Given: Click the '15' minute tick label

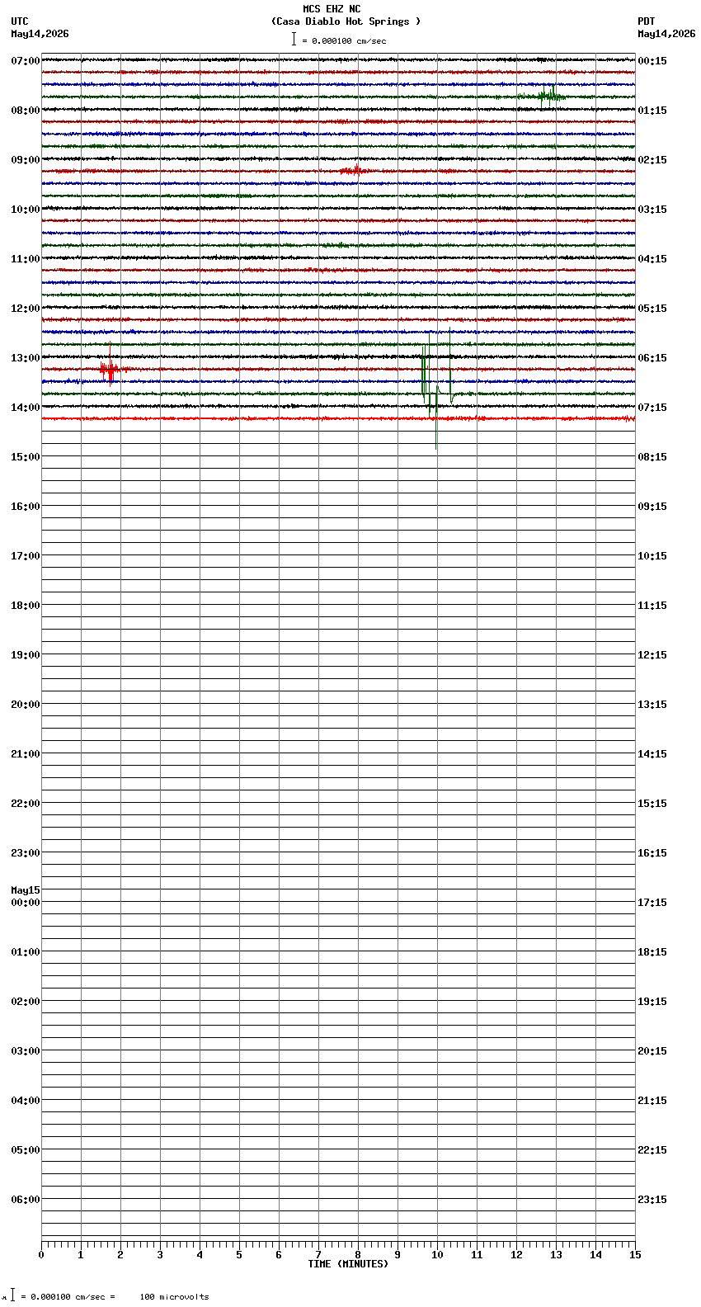Looking at the screenshot, I should point(635,1255).
